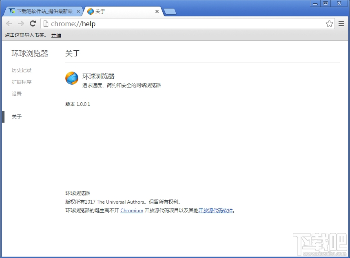Click the 点击这里导入书签 text

pyautogui.click(x=26, y=35)
